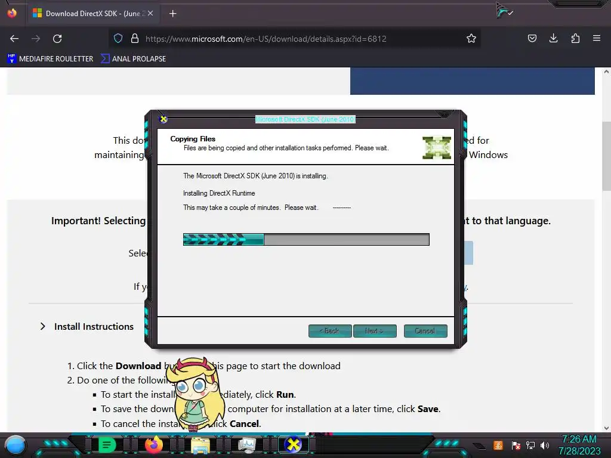Click the browser forward arrow
The width and height of the screenshot is (611, 458).
point(36,39)
